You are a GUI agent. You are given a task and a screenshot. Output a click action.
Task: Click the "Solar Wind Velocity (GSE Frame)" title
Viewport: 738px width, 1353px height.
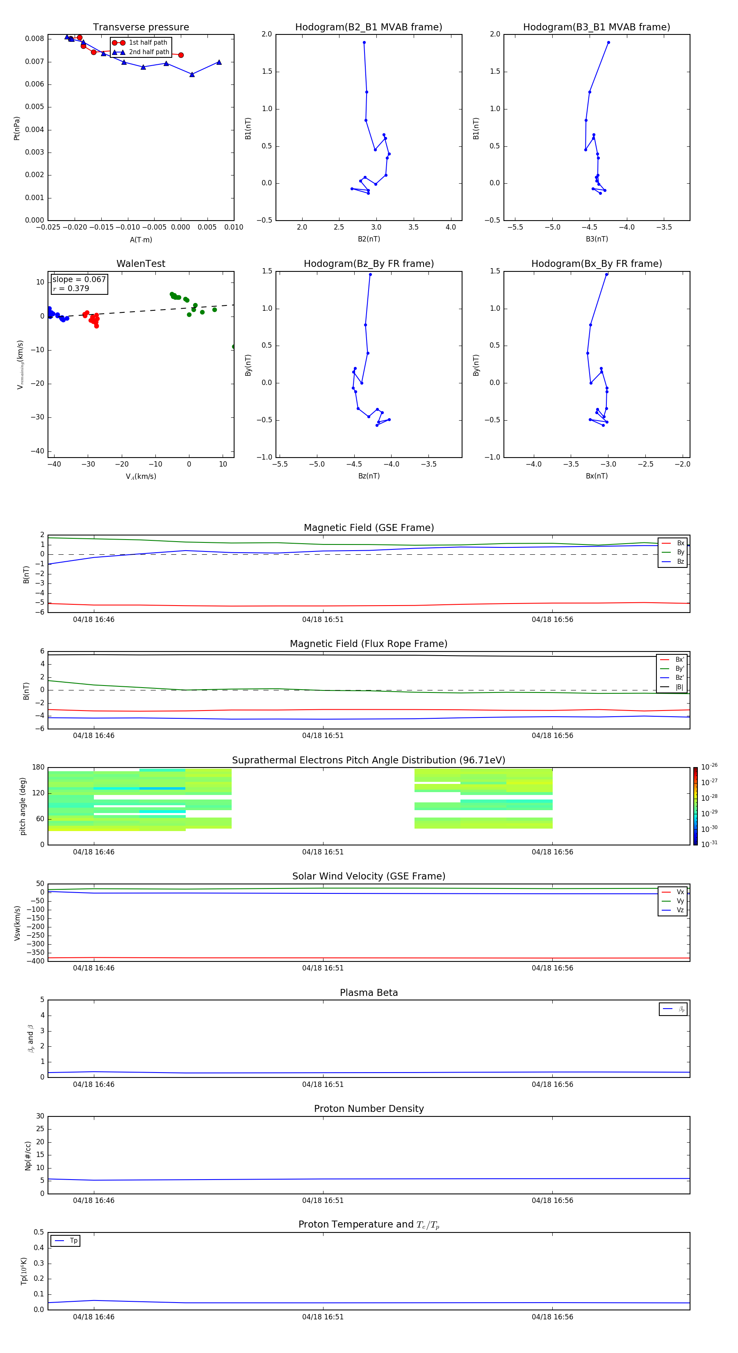369,876
